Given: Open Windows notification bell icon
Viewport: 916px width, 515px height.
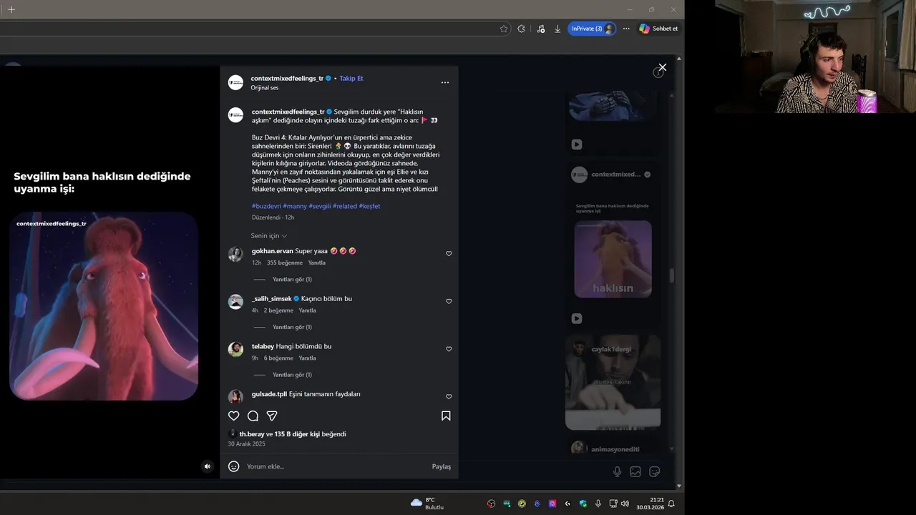Looking at the screenshot, I should point(671,504).
